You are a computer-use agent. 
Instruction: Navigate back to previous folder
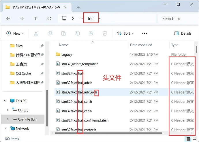click(x=8, y=18)
